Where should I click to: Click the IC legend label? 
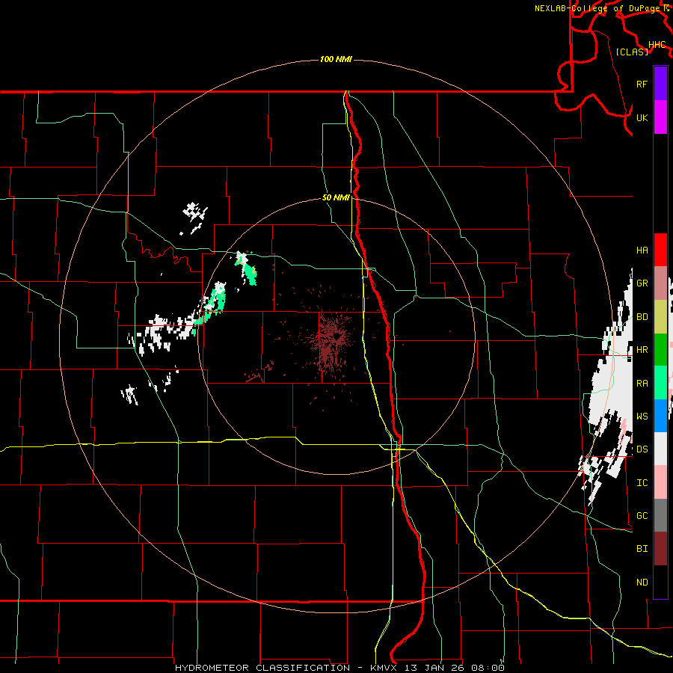[x=642, y=483]
